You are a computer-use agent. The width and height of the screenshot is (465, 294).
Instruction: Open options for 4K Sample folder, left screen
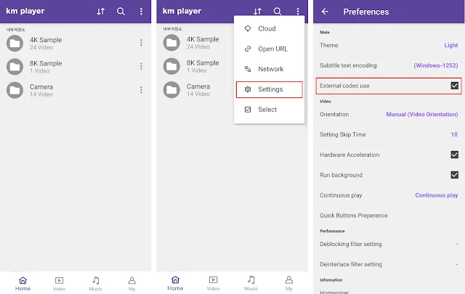(141, 43)
